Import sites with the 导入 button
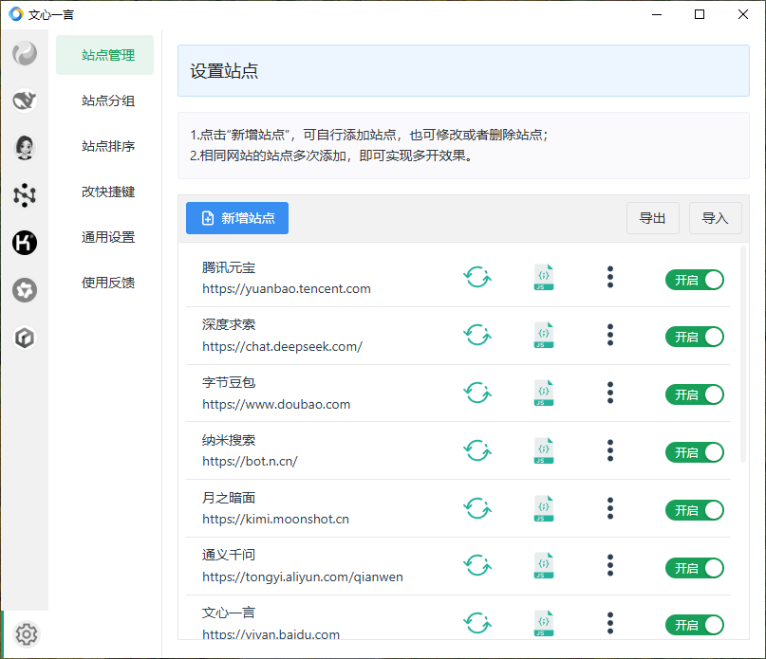Viewport: 766px width, 659px height. pyautogui.click(x=715, y=218)
